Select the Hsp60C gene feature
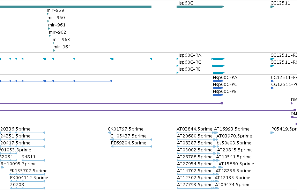 point(200,7)
